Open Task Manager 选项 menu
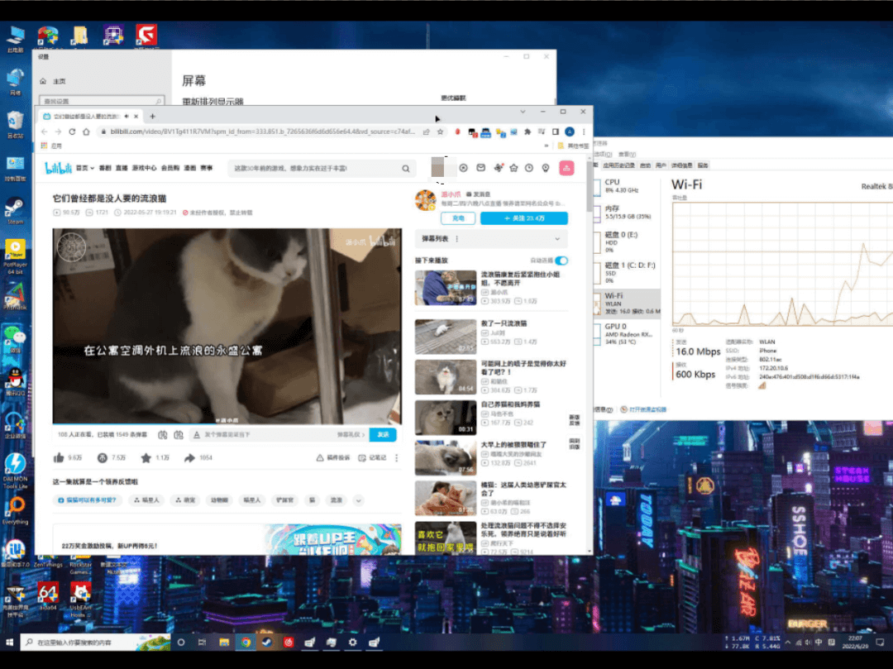Screen dimensions: 893x669 click(604, 154)
